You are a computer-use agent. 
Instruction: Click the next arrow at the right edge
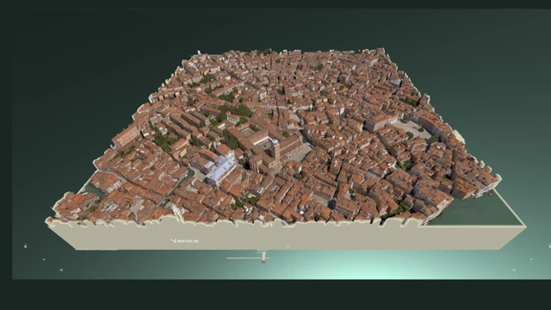[x=549, y=246]
